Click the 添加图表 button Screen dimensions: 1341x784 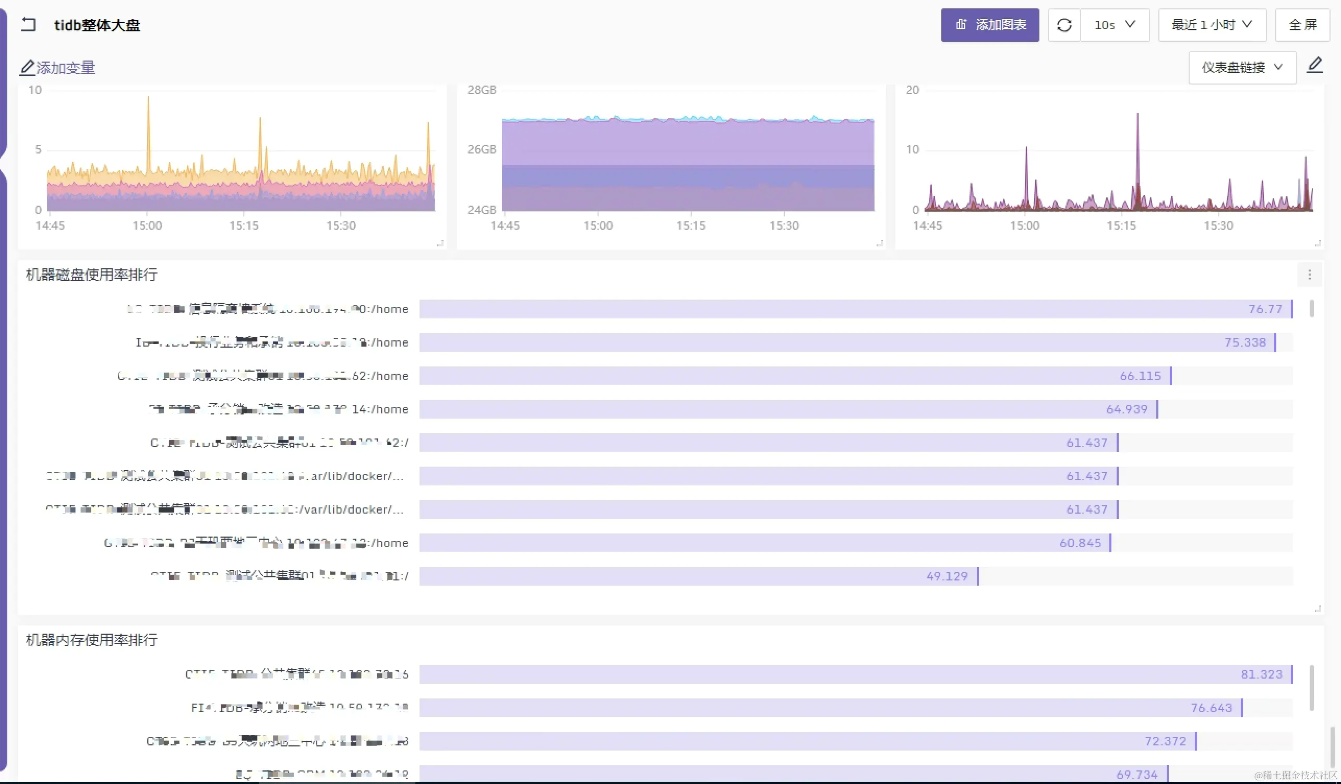[x=990, y=25]
